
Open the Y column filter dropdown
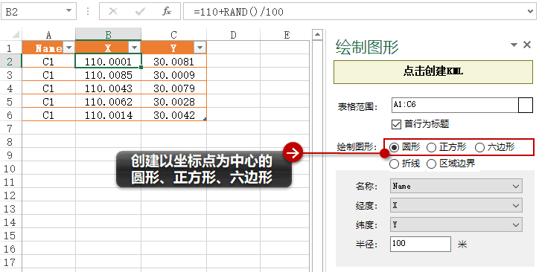tap(200, 48)
